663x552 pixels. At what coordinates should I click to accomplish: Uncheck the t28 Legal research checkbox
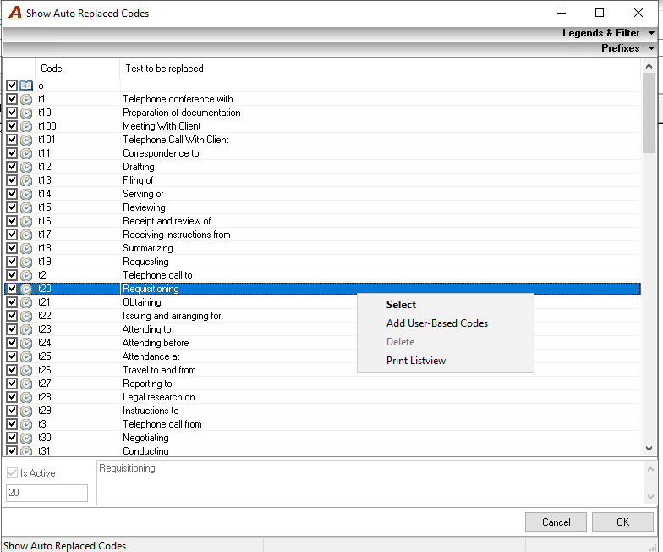pos(12,397)
